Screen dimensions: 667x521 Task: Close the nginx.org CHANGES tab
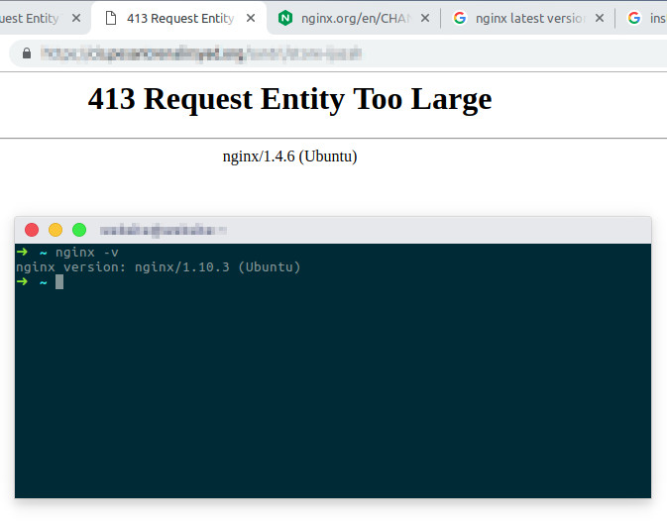coord(426,18)
